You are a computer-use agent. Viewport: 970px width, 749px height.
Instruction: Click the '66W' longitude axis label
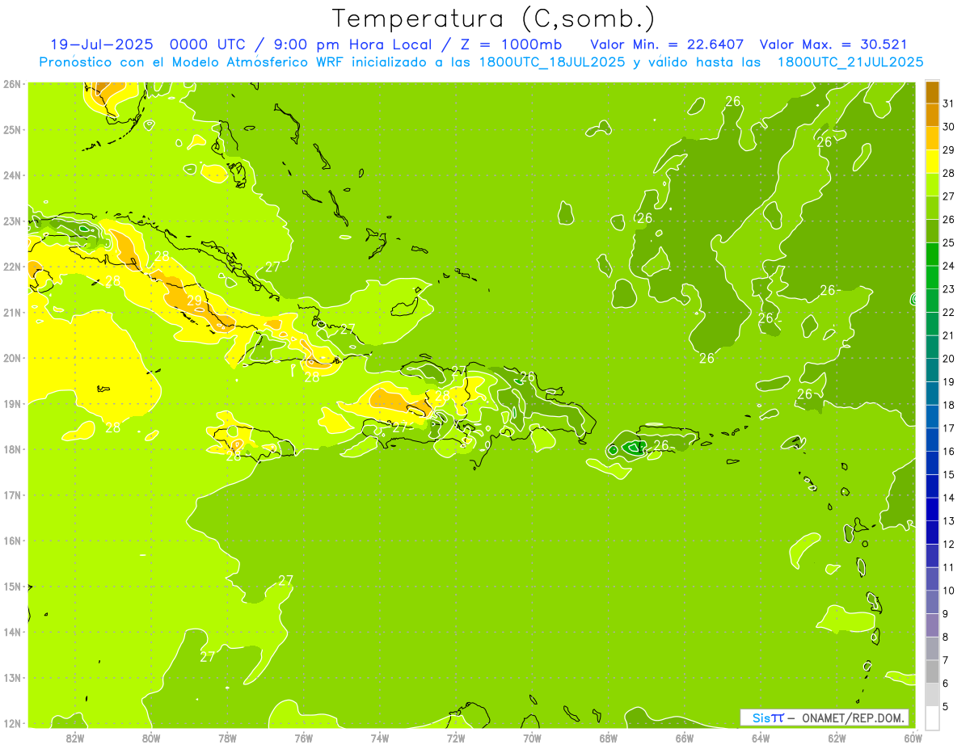(684, 738)
